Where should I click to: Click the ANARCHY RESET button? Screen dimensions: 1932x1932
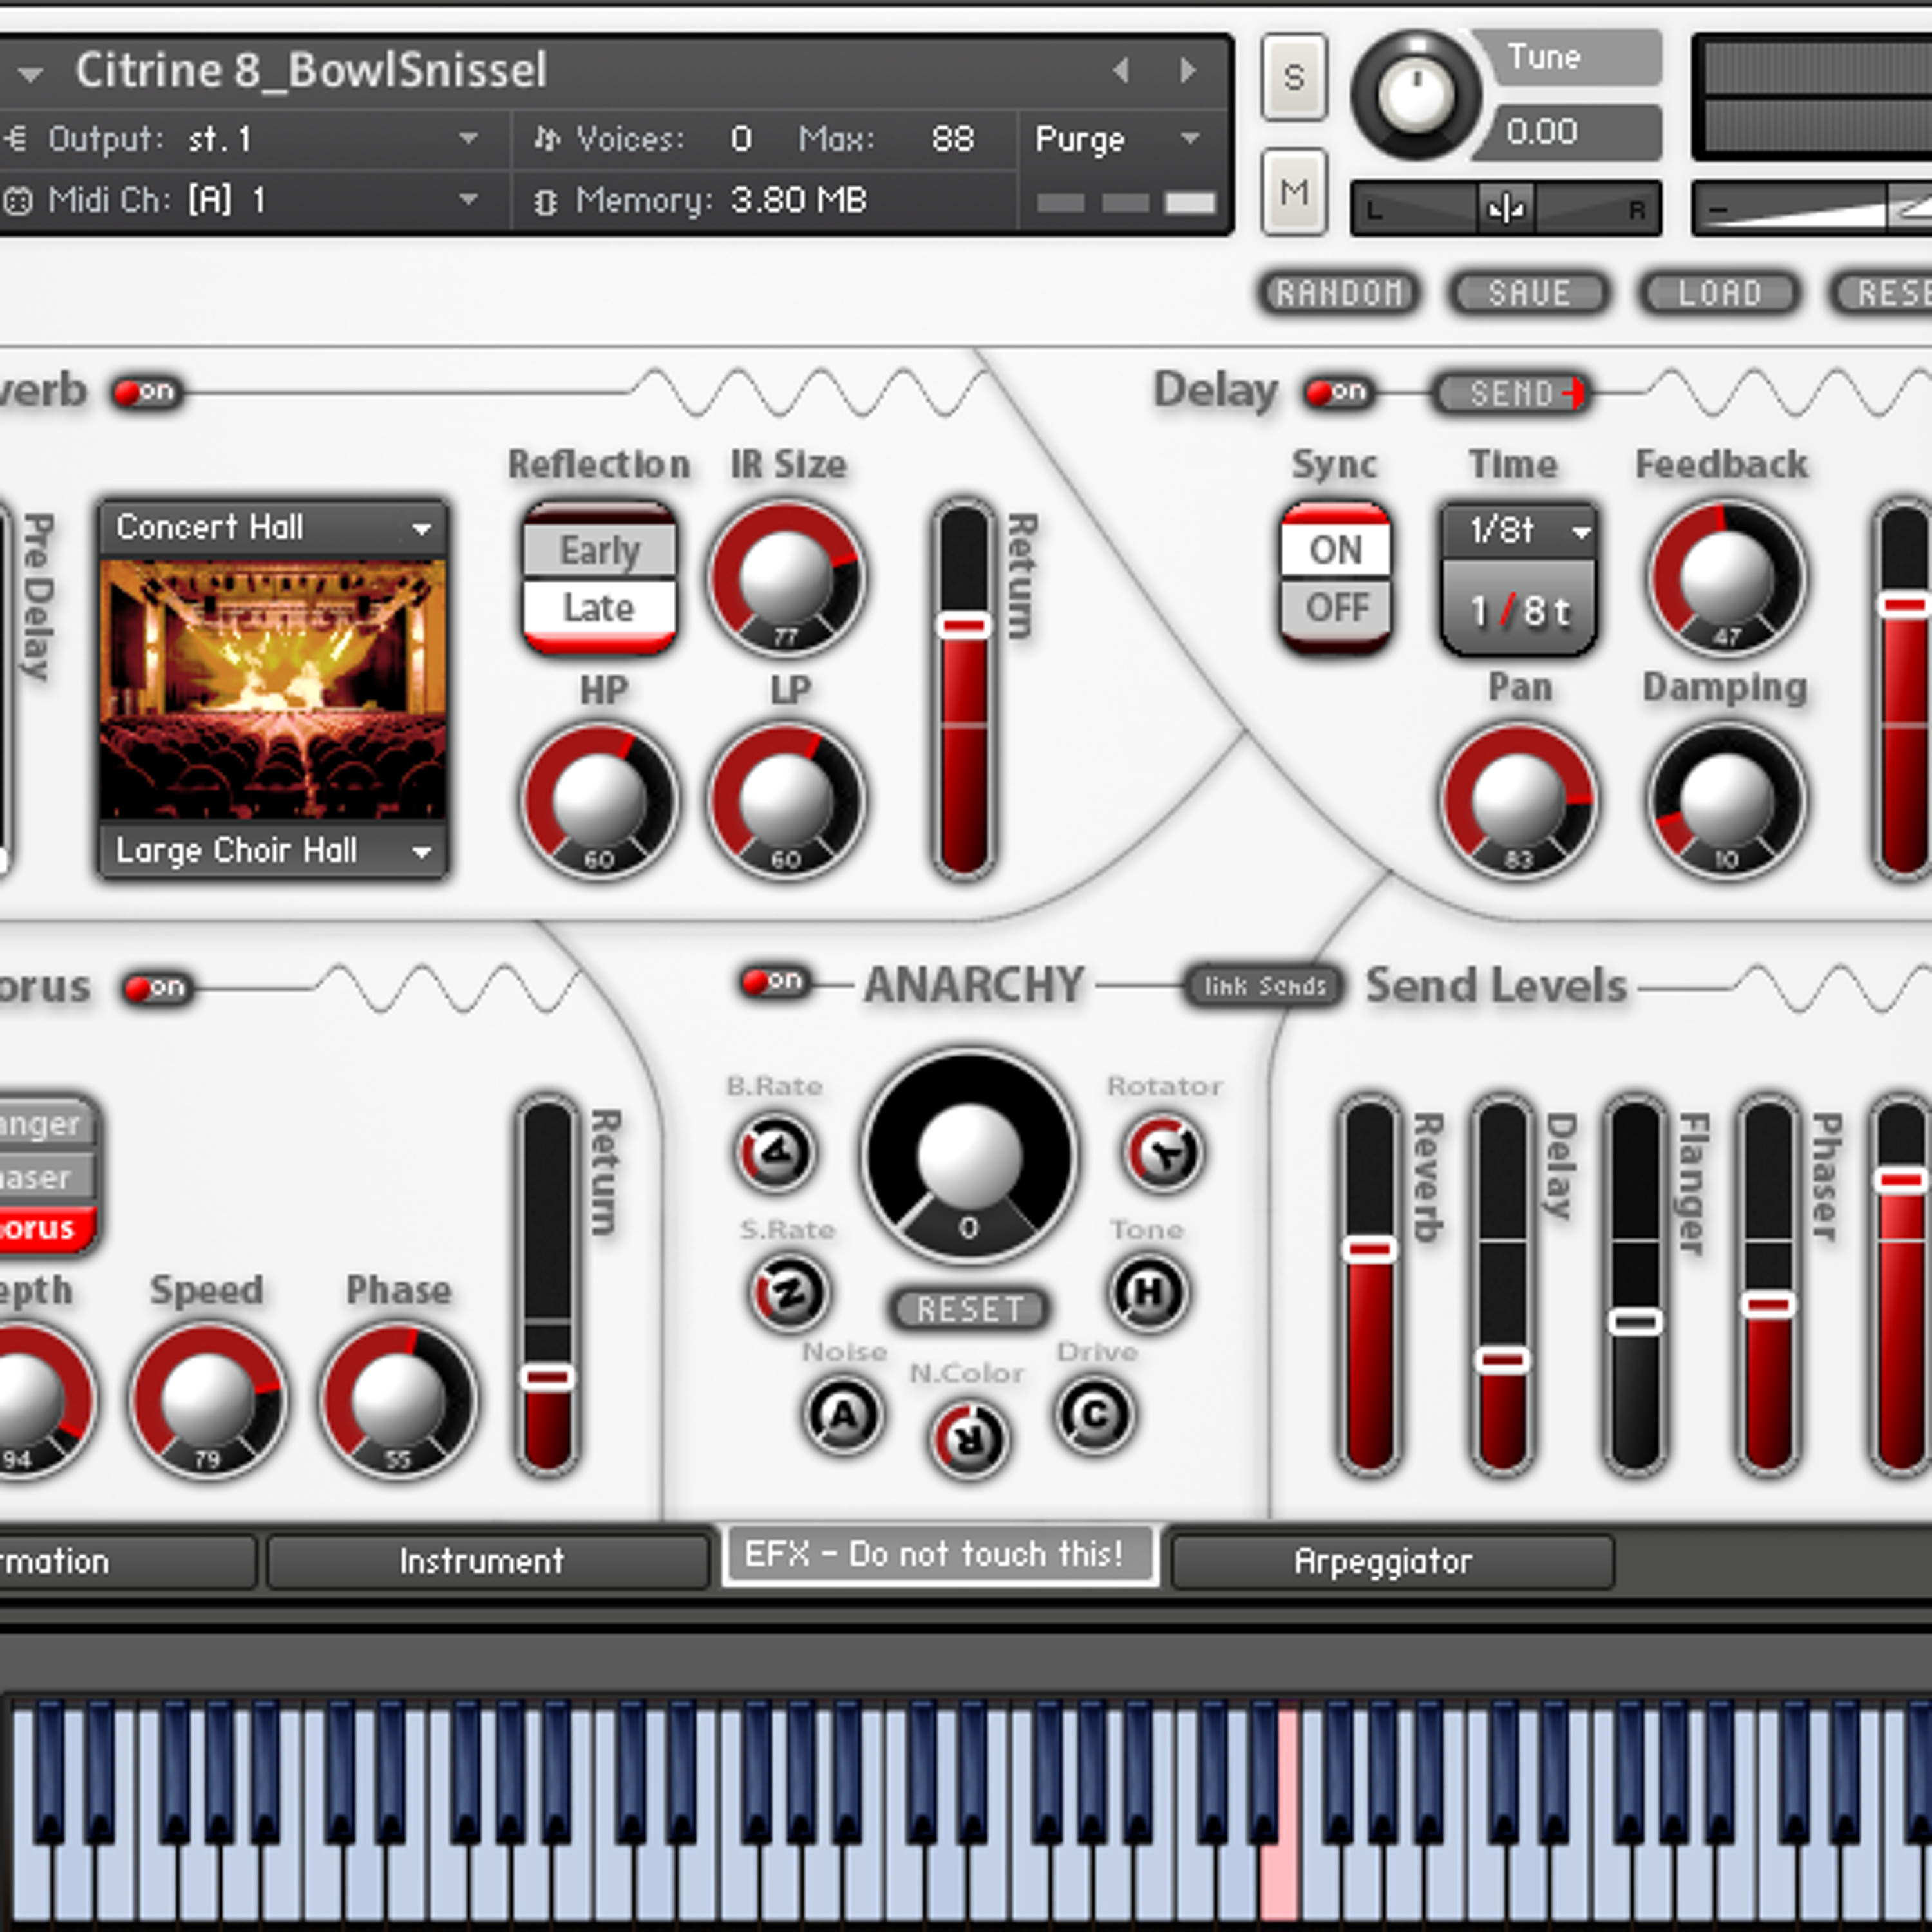(x=969, y=1309)
